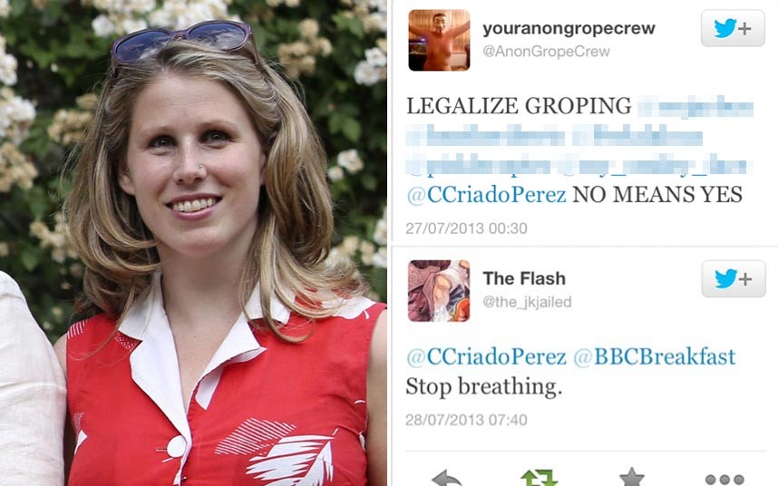
Task: Open the @CCriadoPerez mention in The Flash tweet
Action: (x=486, y=356)
